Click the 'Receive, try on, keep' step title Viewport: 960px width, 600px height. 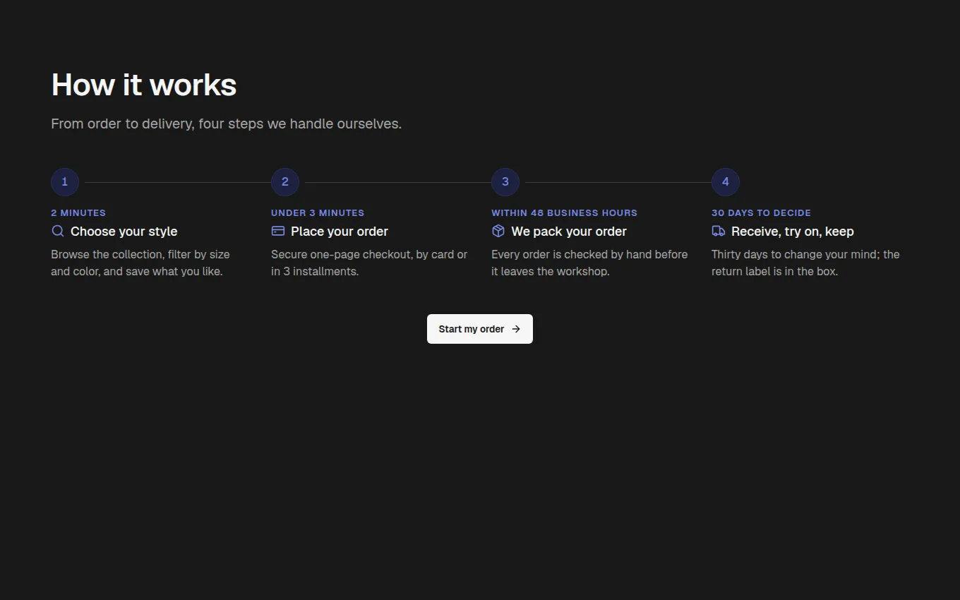click(793, 232)
